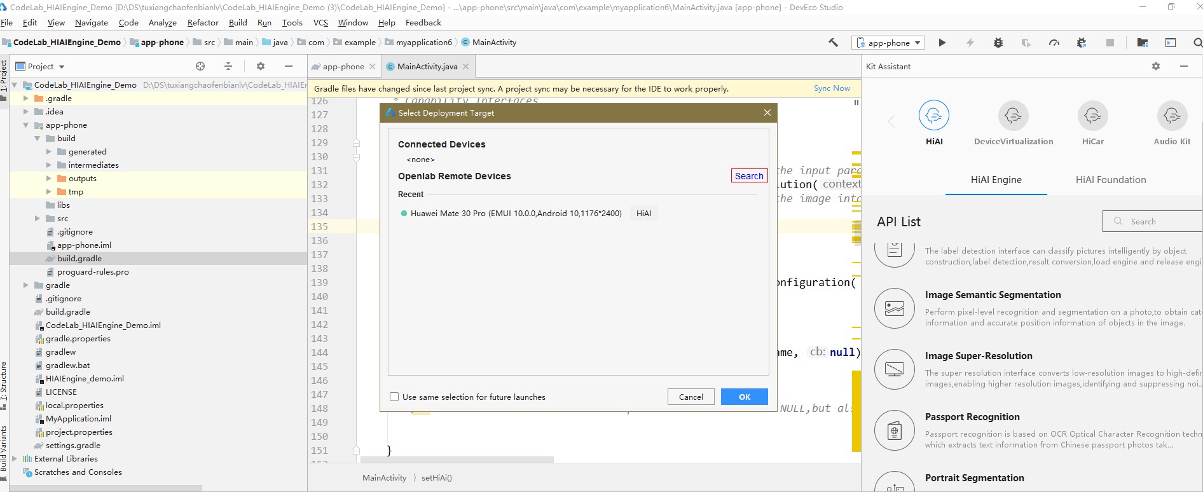Click the Build hammer icon in toolbar
This screenshot has height=492, width=1203.
[833, 43]
